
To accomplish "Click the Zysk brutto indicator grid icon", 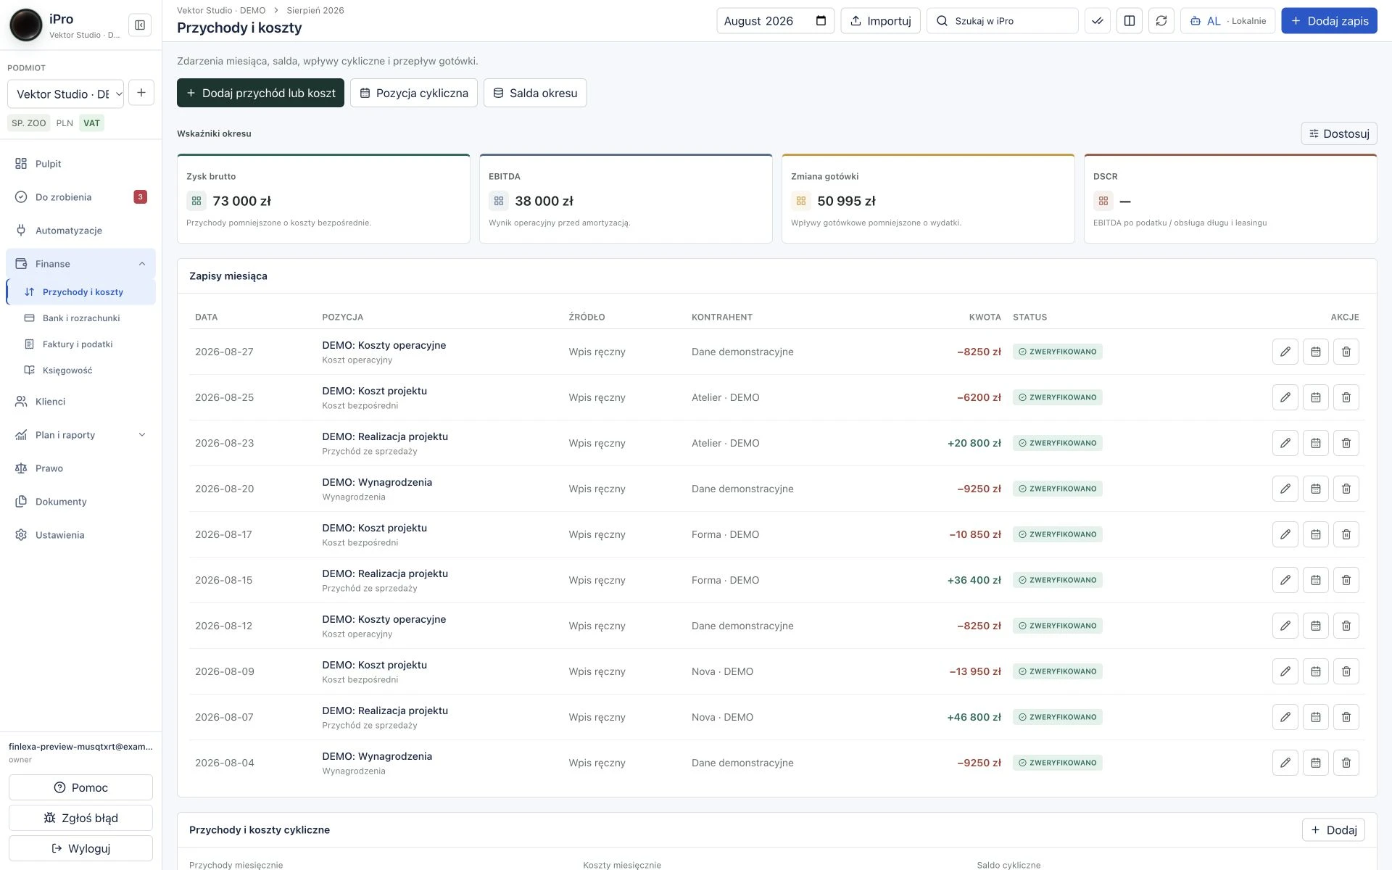I will 196,201.
